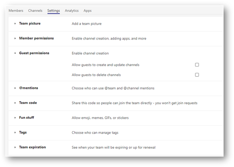Click the Add a team picture text
The image size is (234, 167).
pos(86,24)
